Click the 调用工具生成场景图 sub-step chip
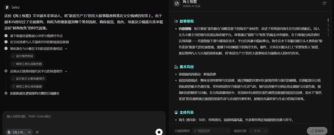 (x=27, y=86)
